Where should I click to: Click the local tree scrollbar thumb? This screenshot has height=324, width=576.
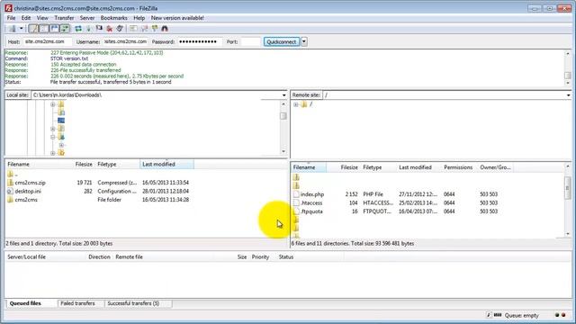(x=283, y=116)
